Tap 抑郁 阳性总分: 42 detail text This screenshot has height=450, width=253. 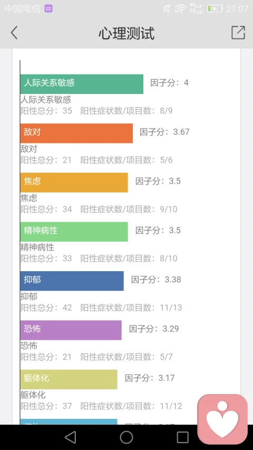46,308
